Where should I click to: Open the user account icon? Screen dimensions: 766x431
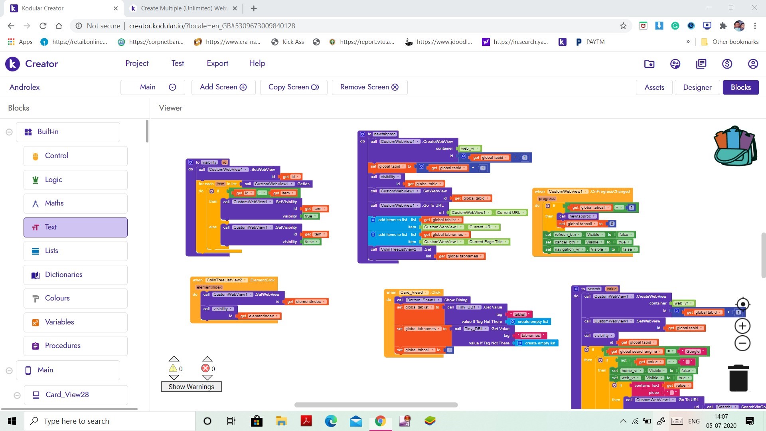(x=753, y=64)
